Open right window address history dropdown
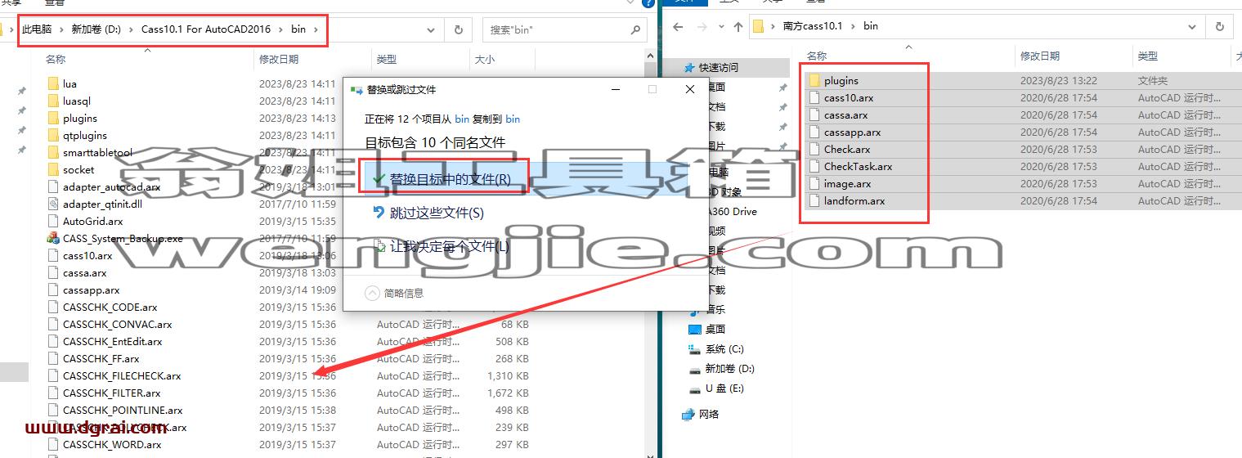Viewport: 1242px width, 458px height. (x=1194, y=26)
